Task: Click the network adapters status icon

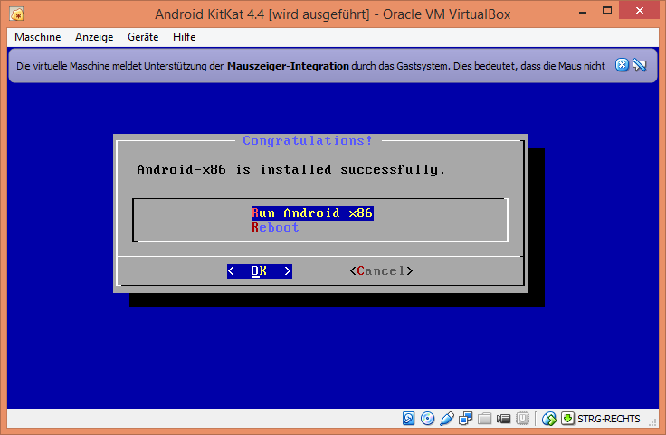Action: coord(465,419)
